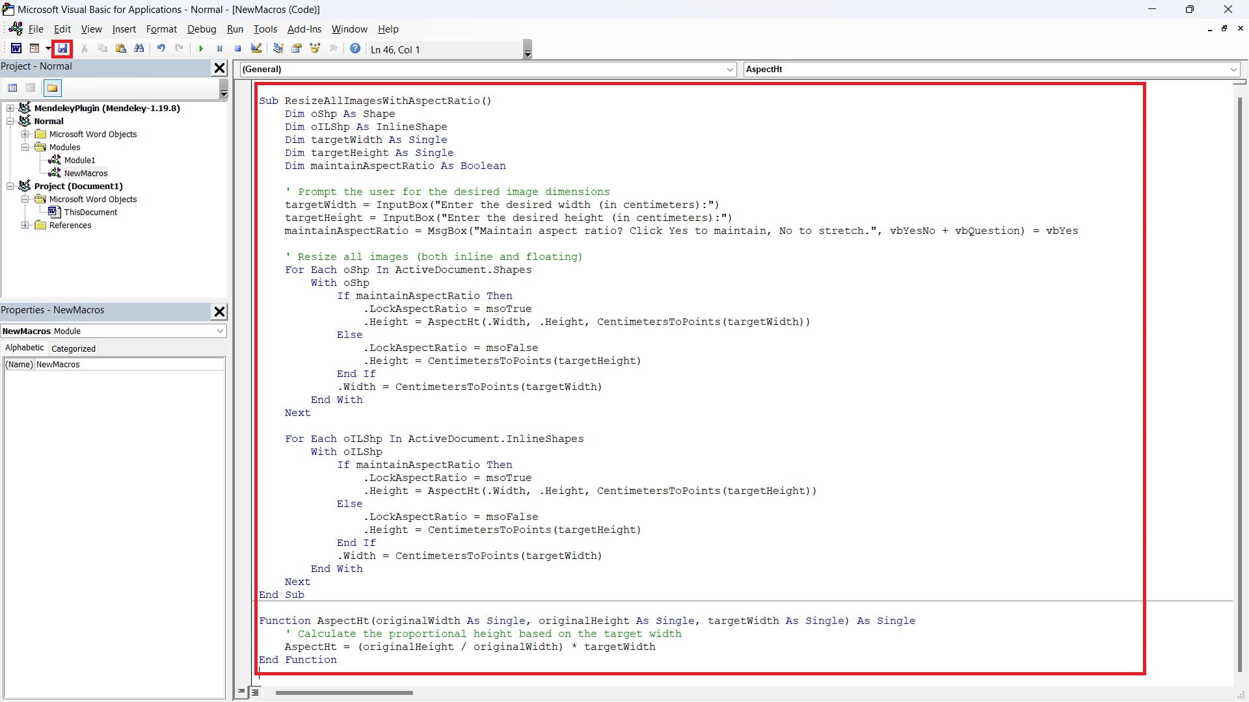Click the code window horizontal scrollbar

[x=344, y=693]
